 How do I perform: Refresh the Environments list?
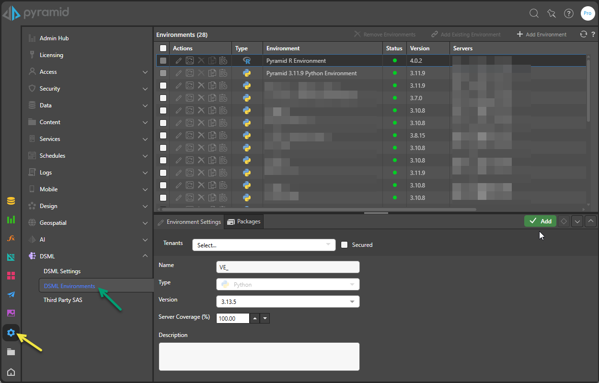(583, 35)
